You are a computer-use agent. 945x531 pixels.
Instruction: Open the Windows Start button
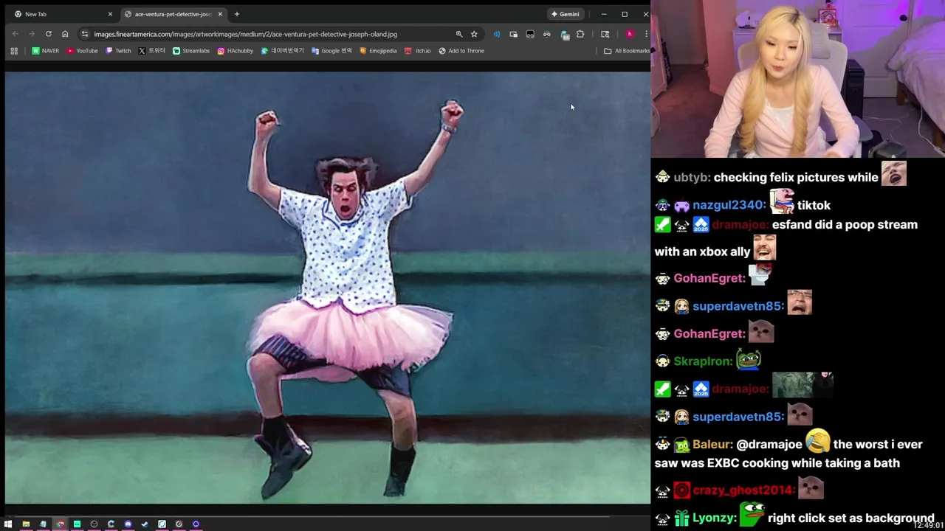pos(8,524)
